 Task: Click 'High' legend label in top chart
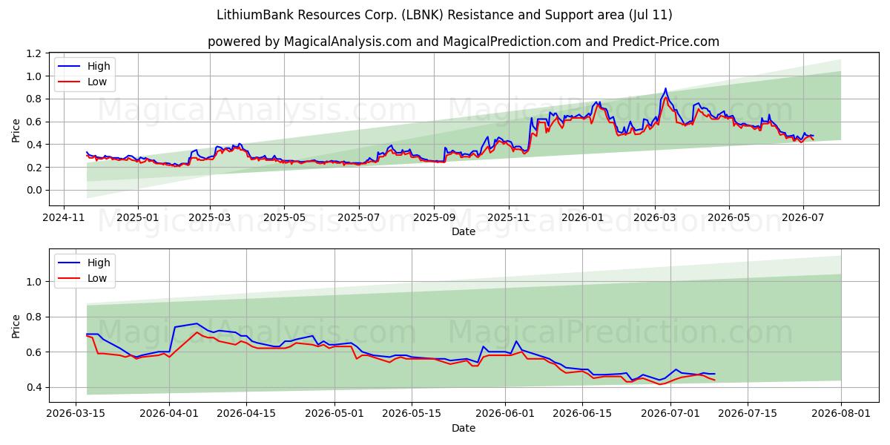pos(99,66)
